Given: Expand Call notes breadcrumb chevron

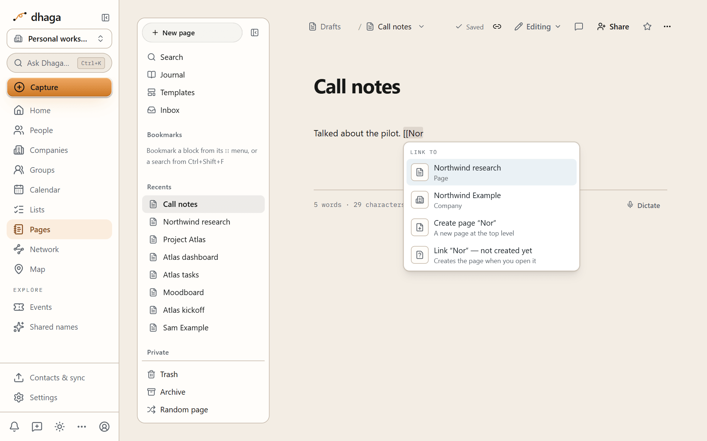Looking at the screenshot, I should [422, 26].
